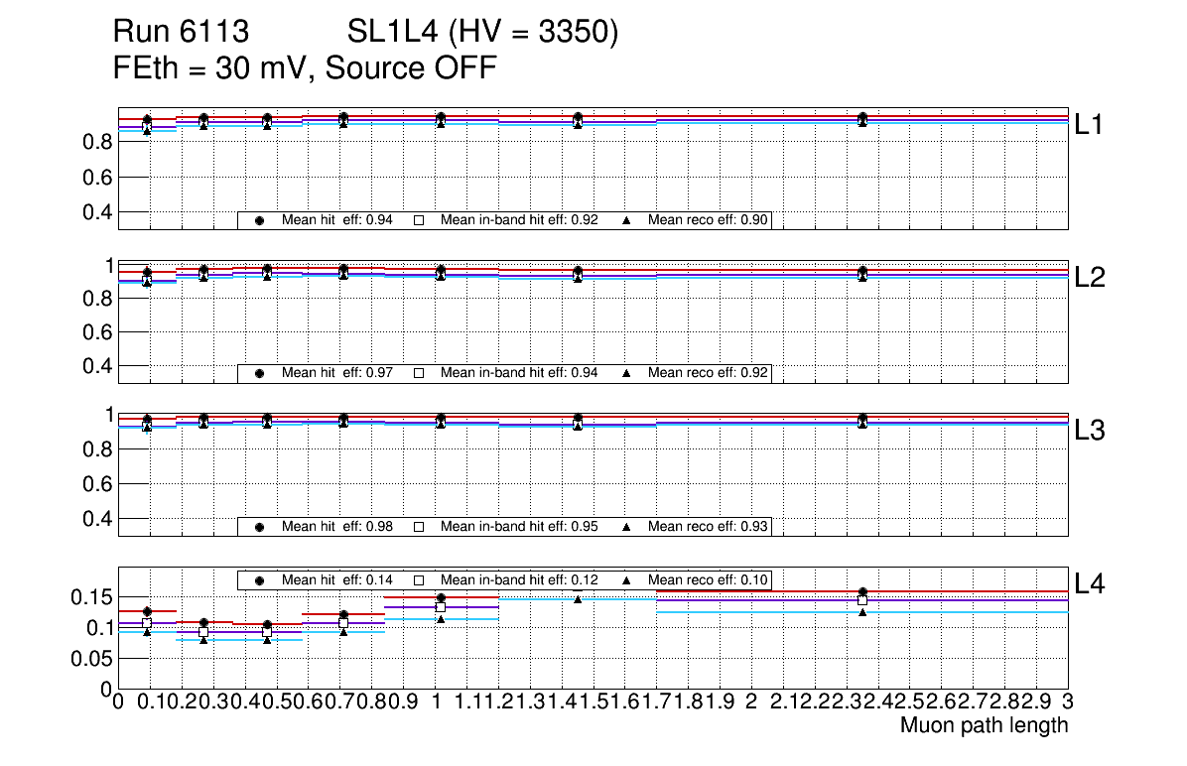Image resolution: width=1187 pixels, height=766 pixels.
Task: Click the 'Run 6113' title text
Action: [180, 34]
